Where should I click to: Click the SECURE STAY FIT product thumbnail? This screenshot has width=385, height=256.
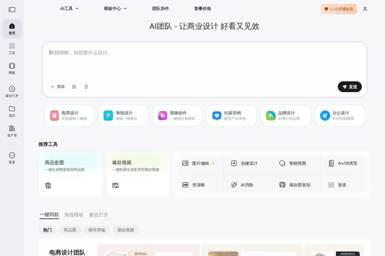pyautogui.click(x=348, y=254)
